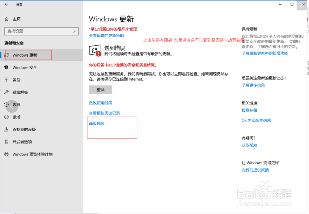Click the person locator icon for 查找我的设备
309x214 pixels.
tap(6, 129)
